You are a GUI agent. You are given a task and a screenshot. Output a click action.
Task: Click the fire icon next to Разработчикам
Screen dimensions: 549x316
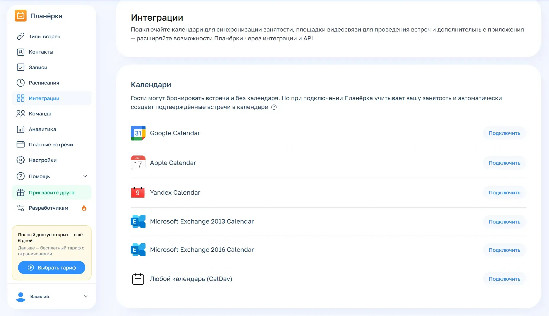84,208
